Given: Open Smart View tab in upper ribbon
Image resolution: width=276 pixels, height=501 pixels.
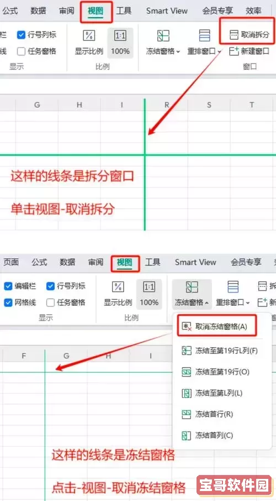Looking at the screenshot, I should [x=167, y=11].
